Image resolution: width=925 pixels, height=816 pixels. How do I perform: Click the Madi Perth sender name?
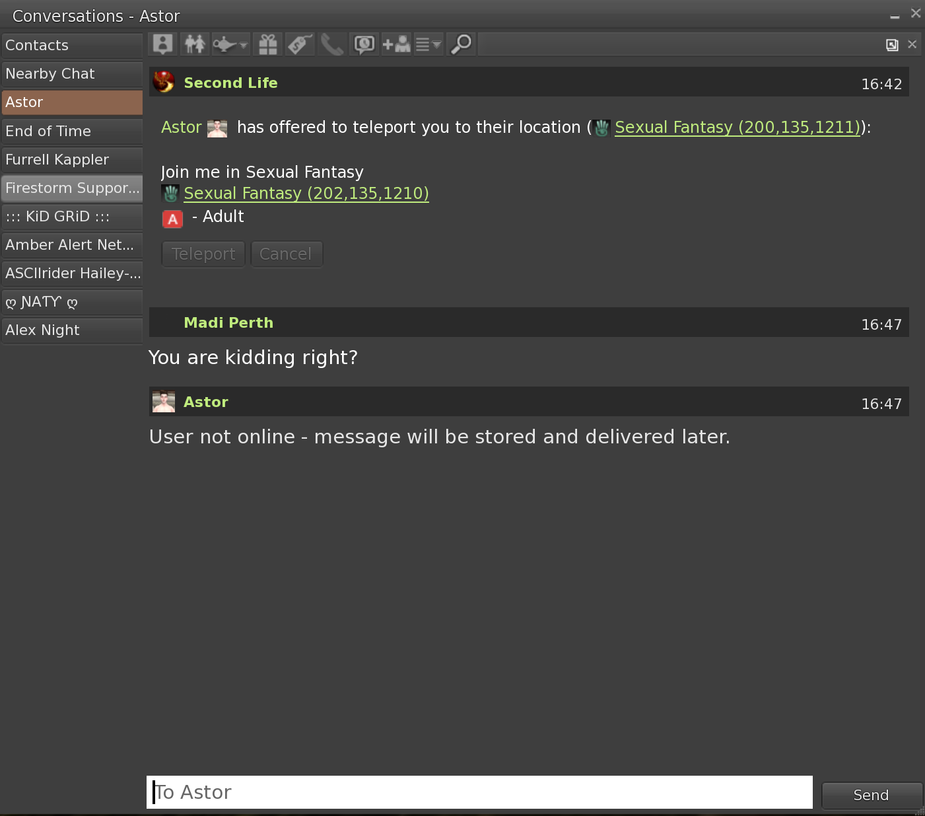click(228, 322)
